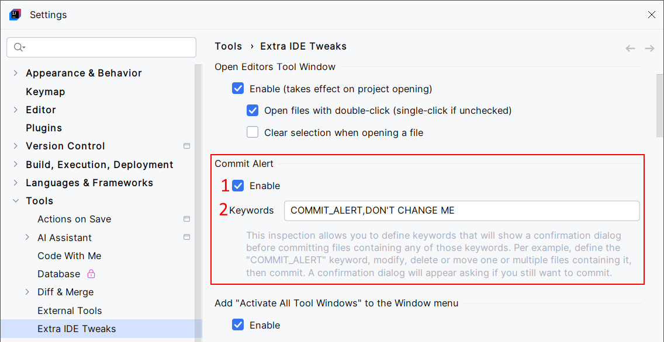Click Tools in the breadcrumb header

228,46
